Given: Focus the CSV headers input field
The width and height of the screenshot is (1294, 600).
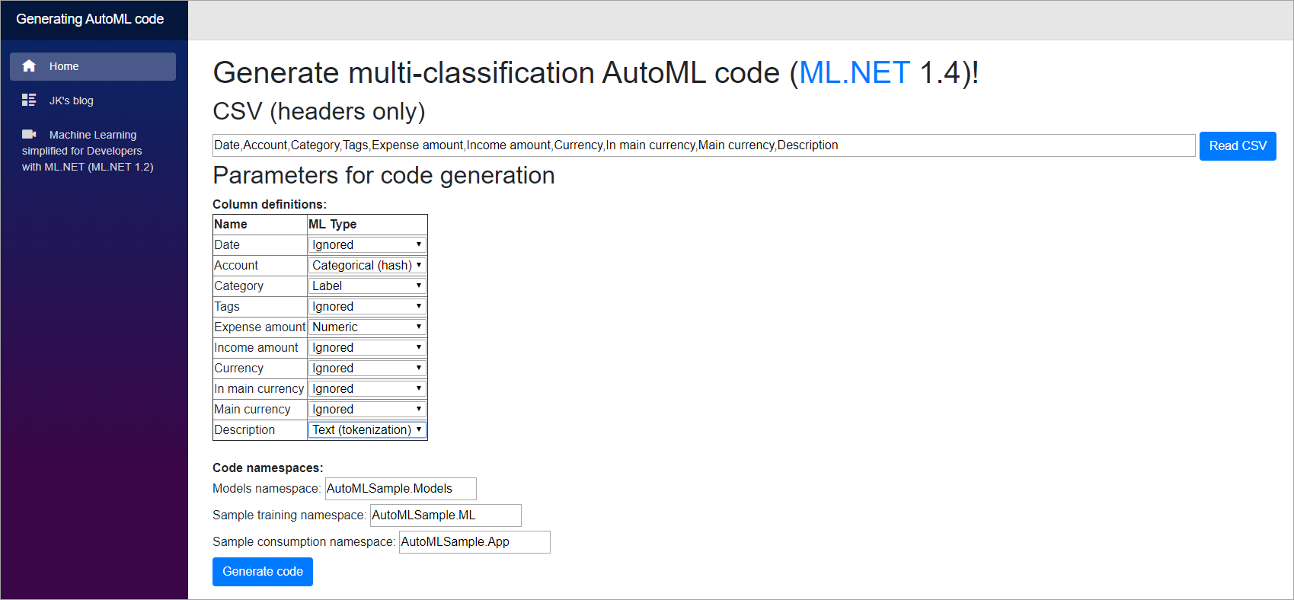Looking at the screenshot, I should (x=704, y=145).
